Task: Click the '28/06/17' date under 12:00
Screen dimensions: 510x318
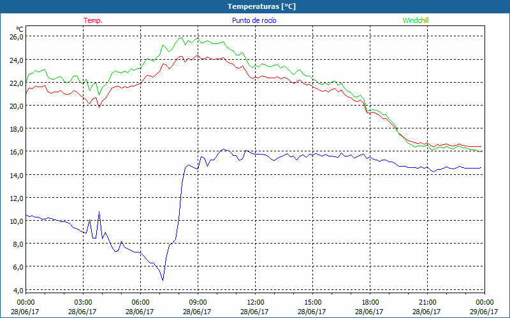Action: (x=254, y=312)
